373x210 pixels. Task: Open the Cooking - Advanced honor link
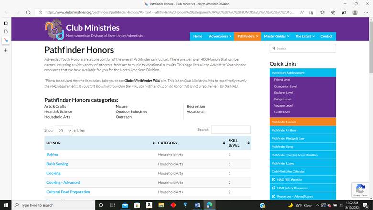pyautogui.click(x=63, y=182)
